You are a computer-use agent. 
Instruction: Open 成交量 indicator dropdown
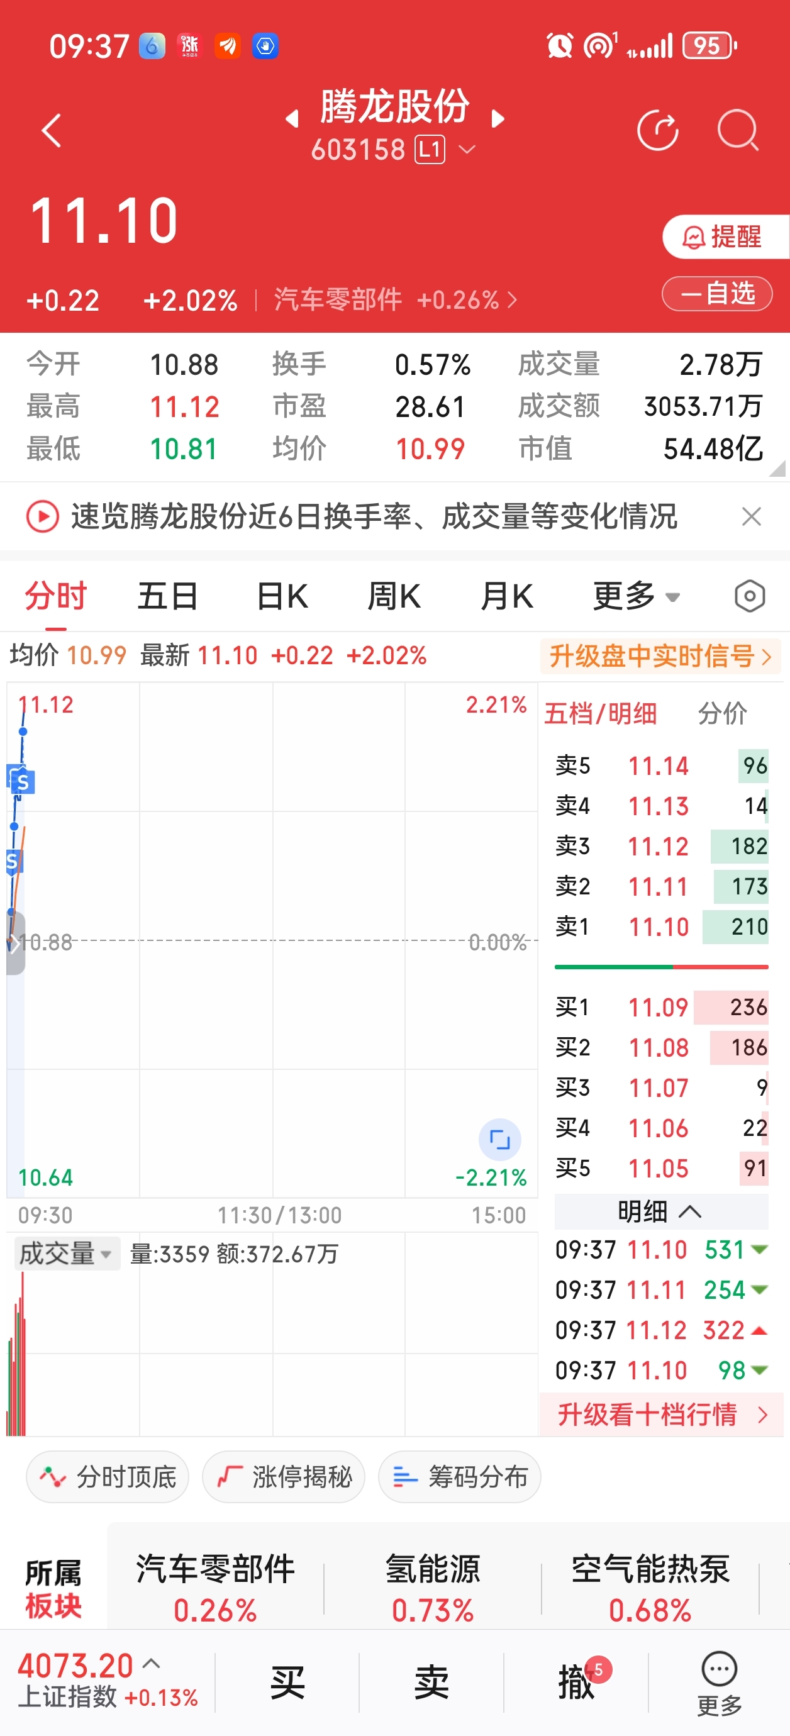click(x=66, y=1254)
